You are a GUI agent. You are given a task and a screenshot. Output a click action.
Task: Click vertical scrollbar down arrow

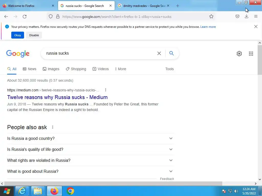(260, 179)
